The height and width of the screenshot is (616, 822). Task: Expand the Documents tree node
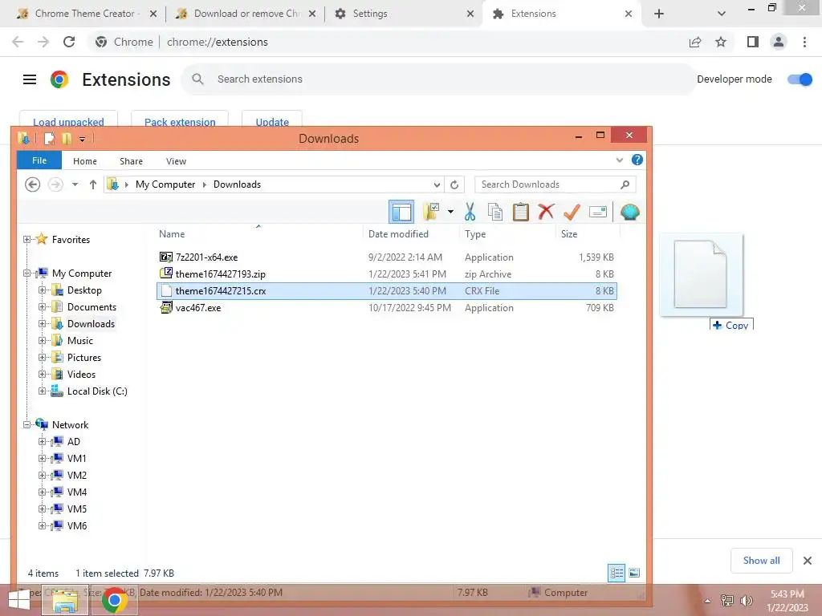(42, 306)
